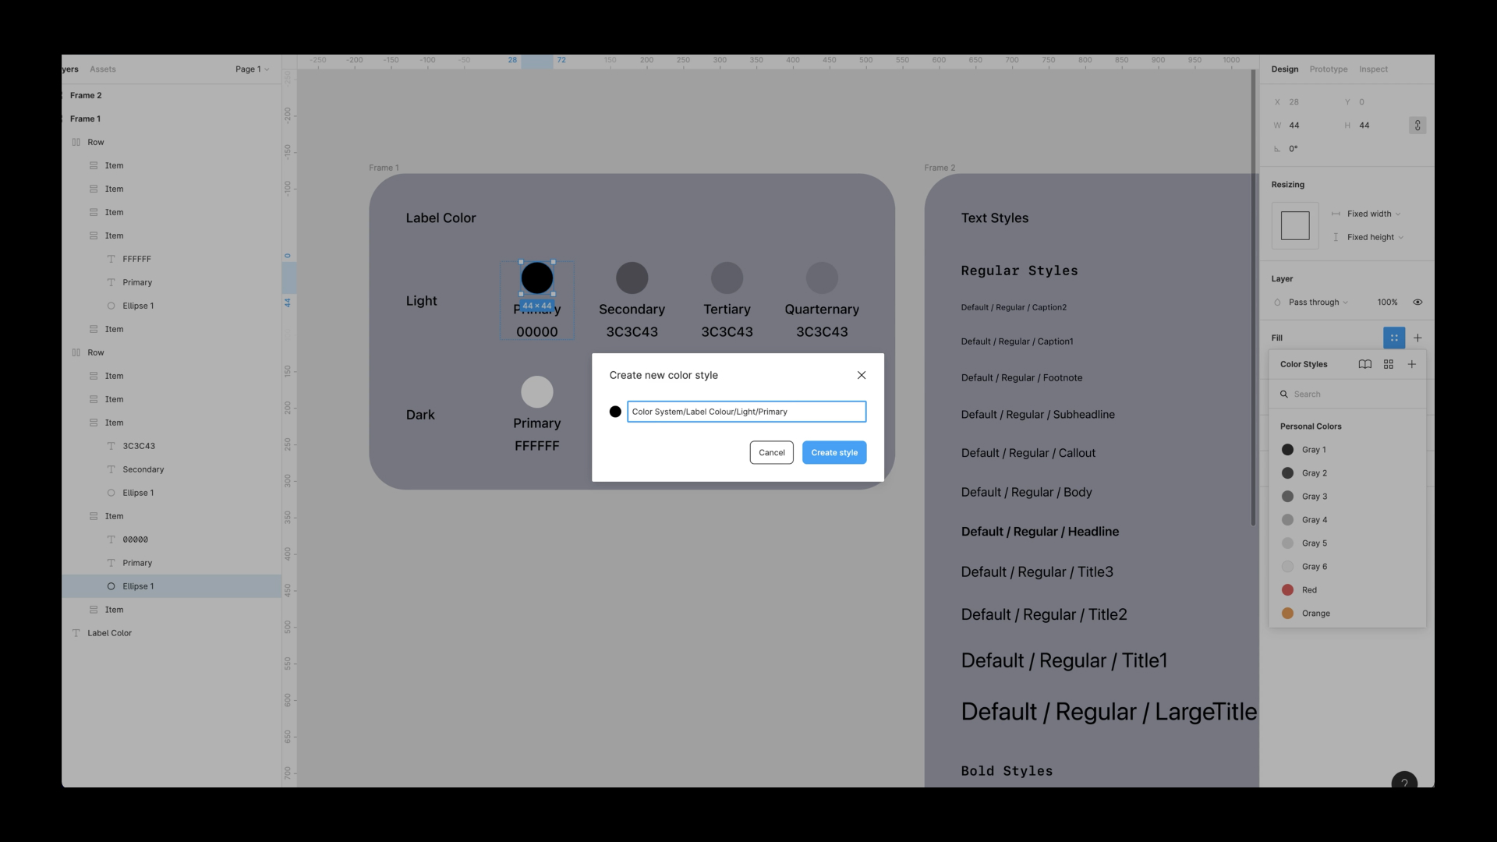Image resolution: width=1497 pixels, height=842 pixels.
Task: Open the Page 1 page selector
Action: (x=251, y=69)
